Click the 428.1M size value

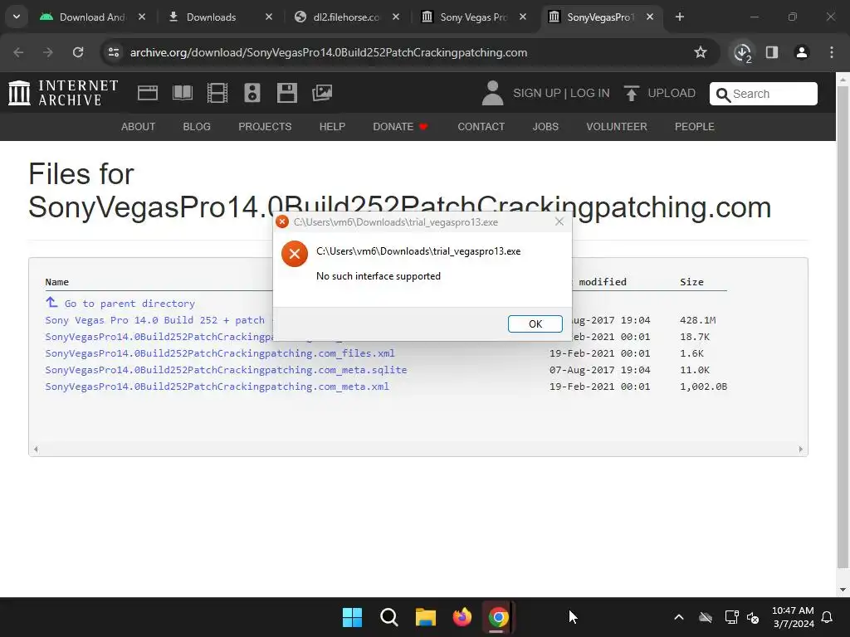pos(697,320)
